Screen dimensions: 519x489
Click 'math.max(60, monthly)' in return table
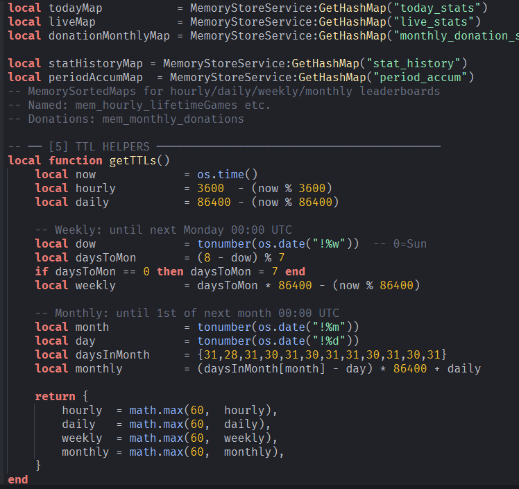(x=203, y=452)
